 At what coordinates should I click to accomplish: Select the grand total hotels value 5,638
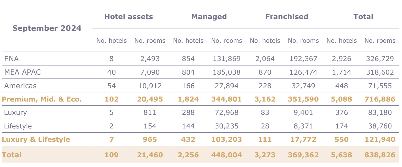[341, 155]
